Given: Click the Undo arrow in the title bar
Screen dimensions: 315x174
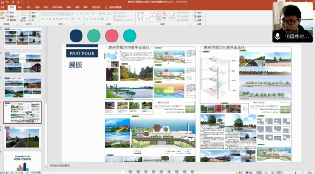Looking at the screenshot, I should [7, 2].
